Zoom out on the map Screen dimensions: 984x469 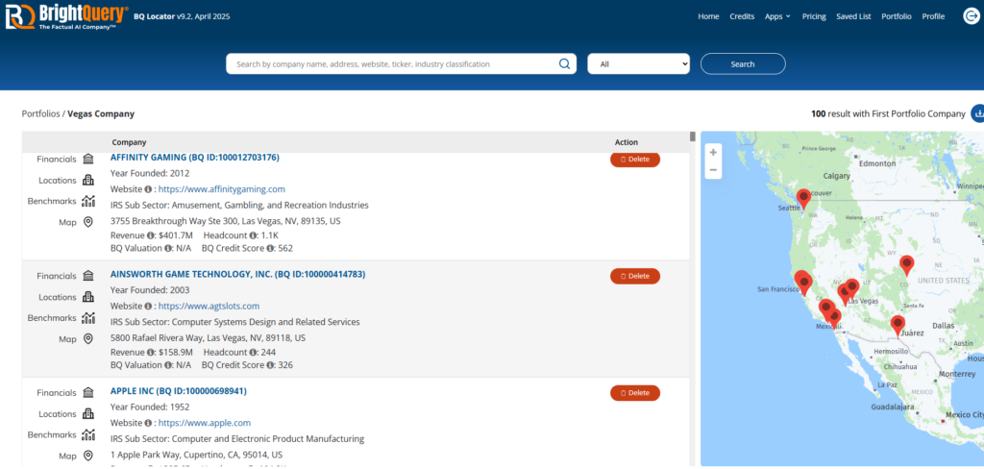point(713,170)
